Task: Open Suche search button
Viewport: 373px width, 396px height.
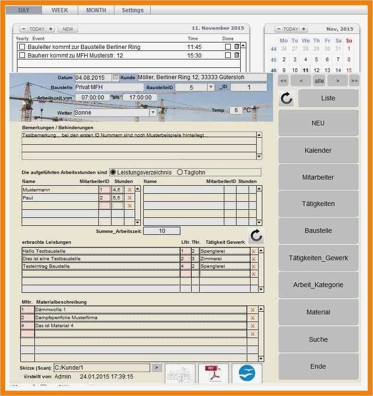Action: [x=318, y=339]
